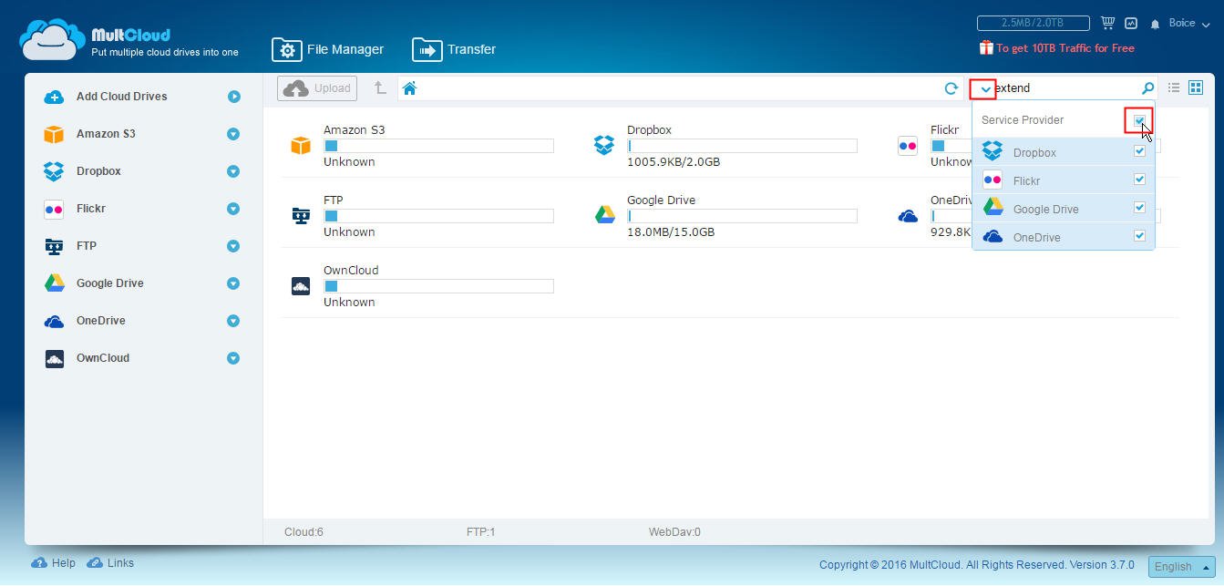Click the go up one level arrow
Screen dimensions: 1224x586
click(x=379, y=88)
